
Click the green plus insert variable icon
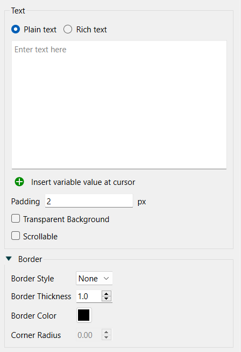point(19,182)
